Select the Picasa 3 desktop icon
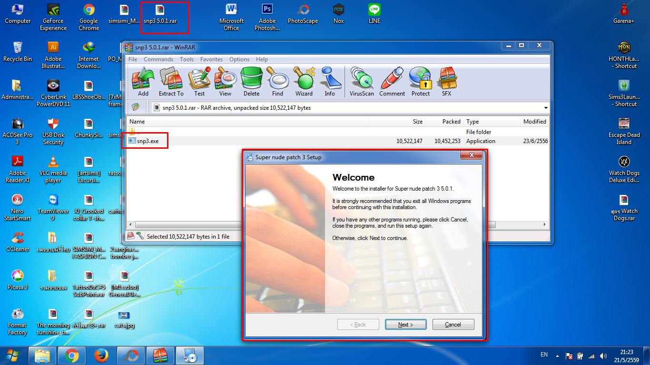This screenshot has height=365, width=650. (x=18, y=280)
